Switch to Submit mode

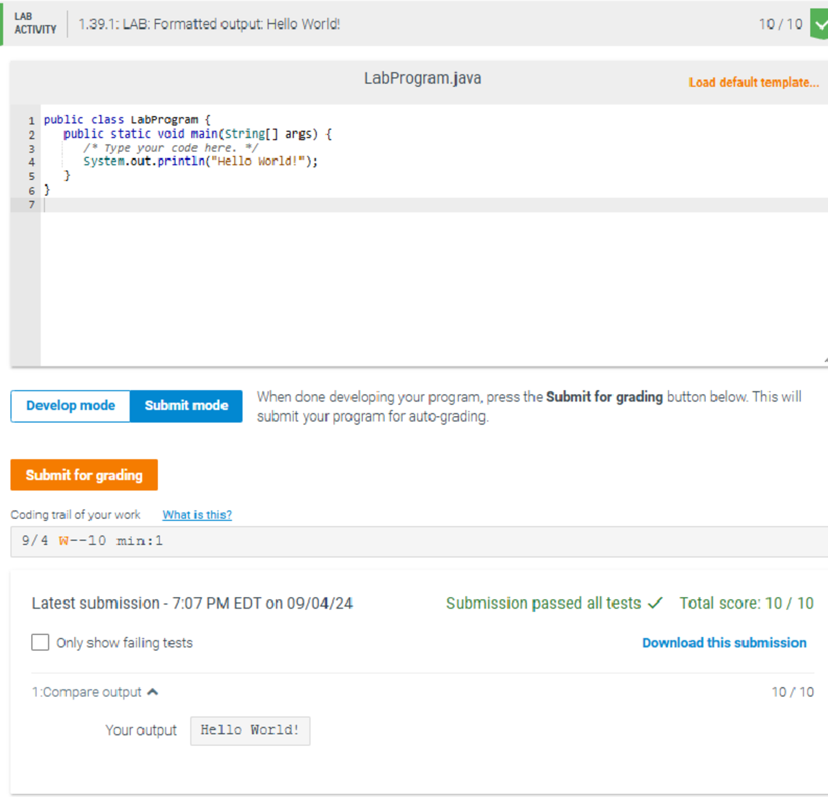pos(185,406)
